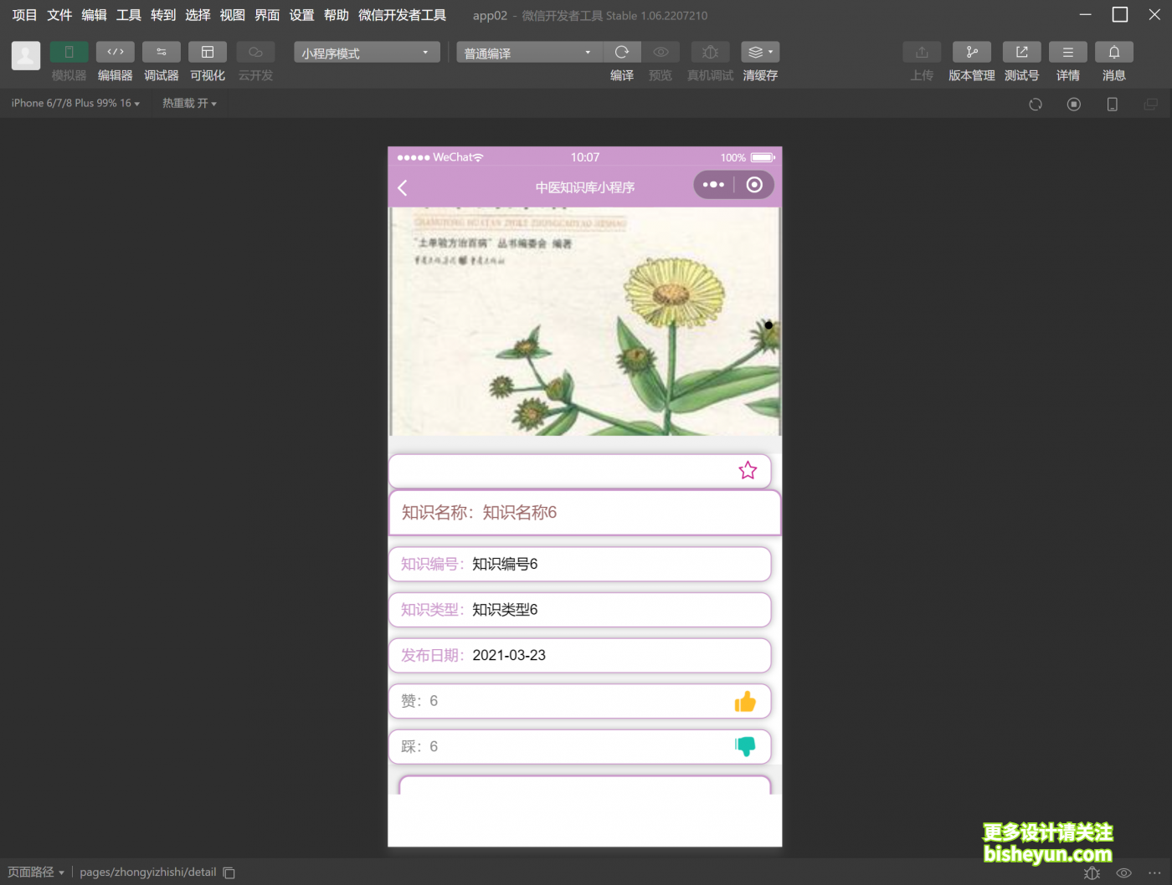Open Cloud Development (云开发) icon

(255, 52)
